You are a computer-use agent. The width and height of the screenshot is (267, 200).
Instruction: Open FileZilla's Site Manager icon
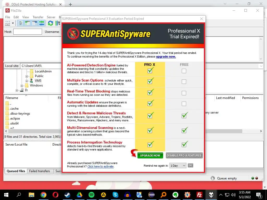pos(8,23)
